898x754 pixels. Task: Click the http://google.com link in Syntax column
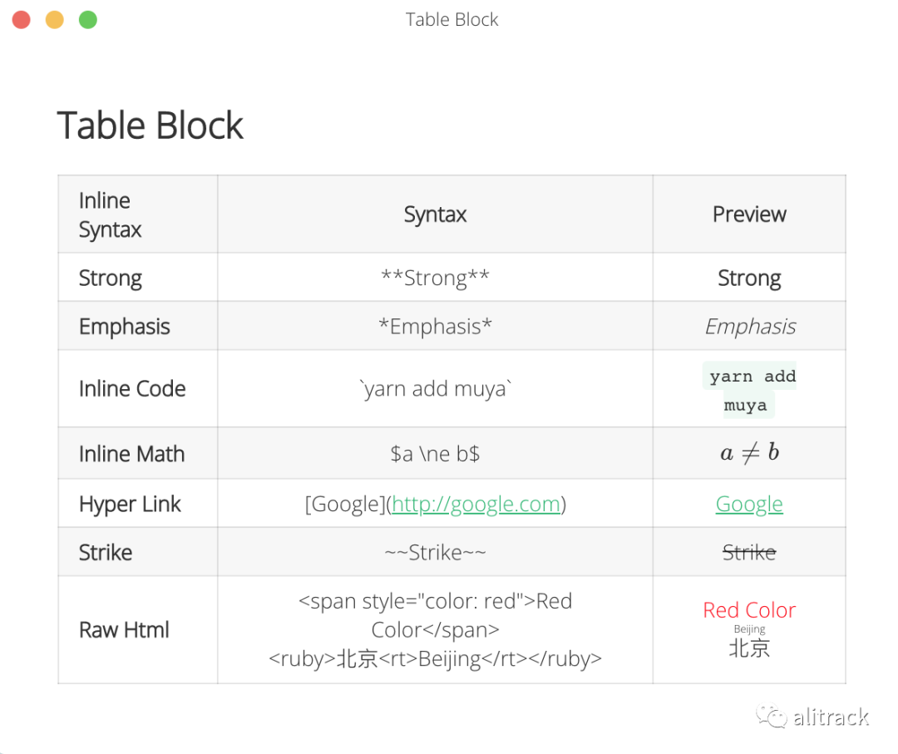tap(476, 504)
